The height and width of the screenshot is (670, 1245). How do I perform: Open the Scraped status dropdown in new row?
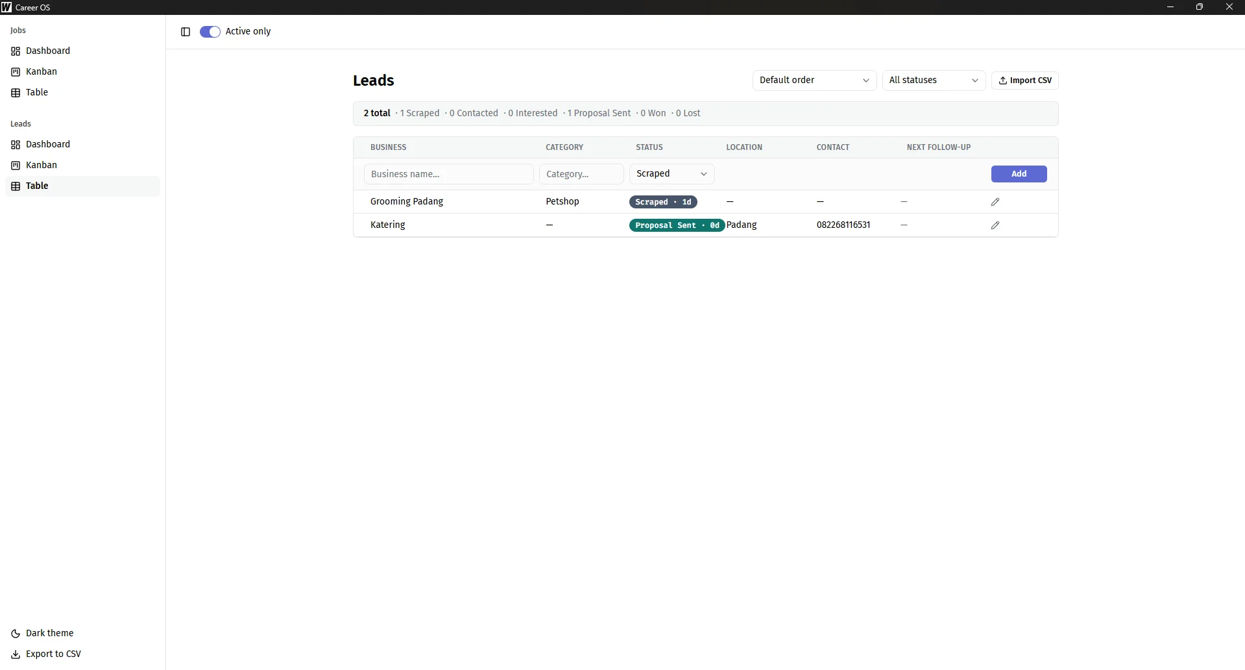coord(671,174)
